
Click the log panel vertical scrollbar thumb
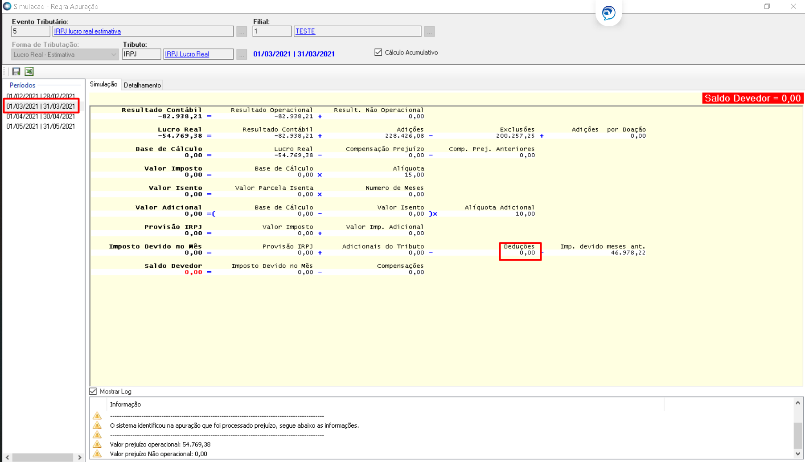click(798, 436)
